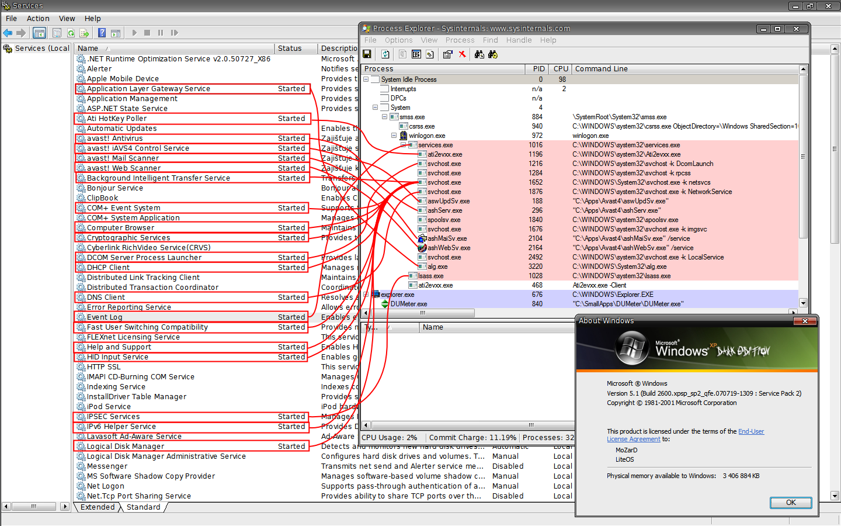
Task: Select the Event Log service row
Action: click(105, 317)
